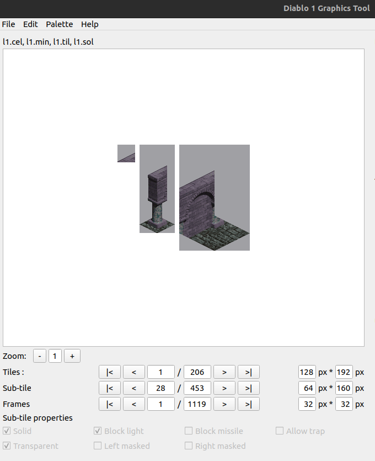Toggle the Block missile checkbox
375x461 pixels.
pos(189,431)
